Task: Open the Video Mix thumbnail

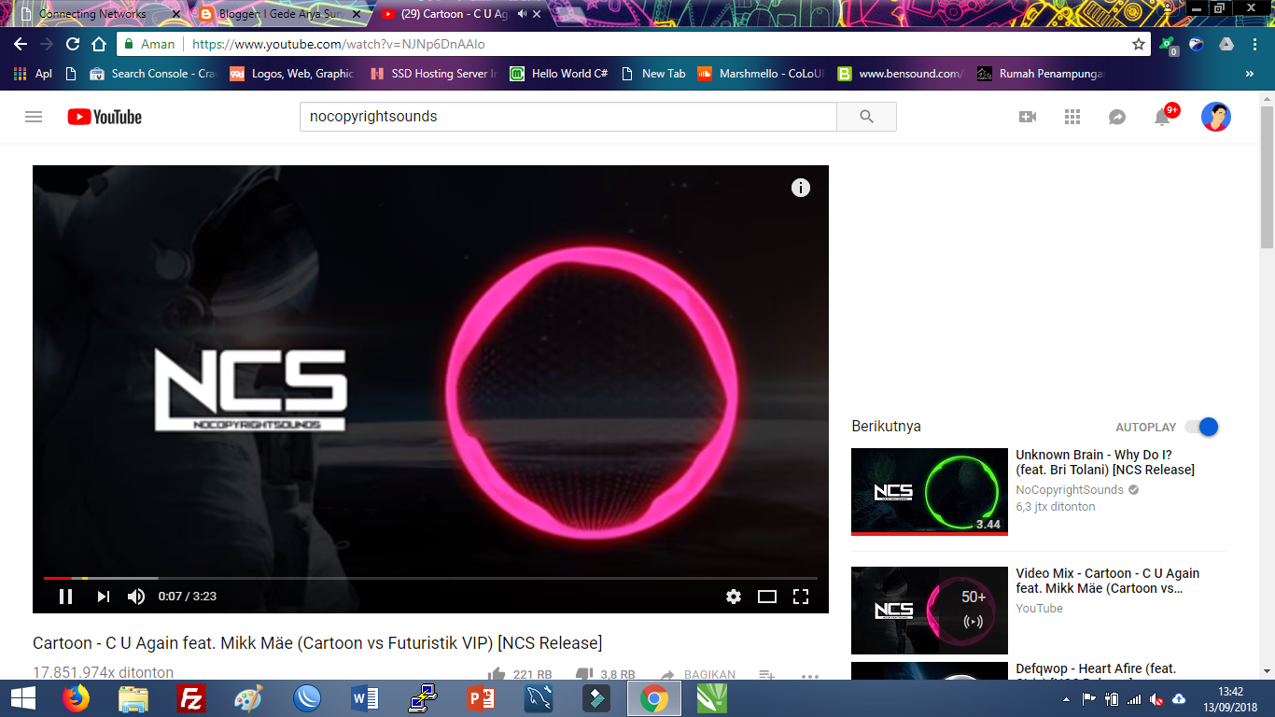Action: (930, 611)
